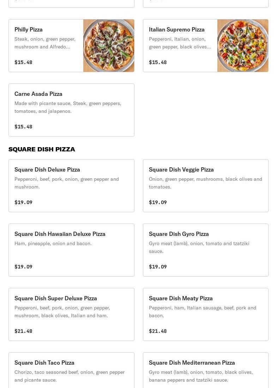Click the Philly Pizza photo thumbnail

pos(109,46)
